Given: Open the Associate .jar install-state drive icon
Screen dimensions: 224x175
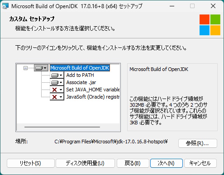Looking at the screenshot, I should (55, 82).
